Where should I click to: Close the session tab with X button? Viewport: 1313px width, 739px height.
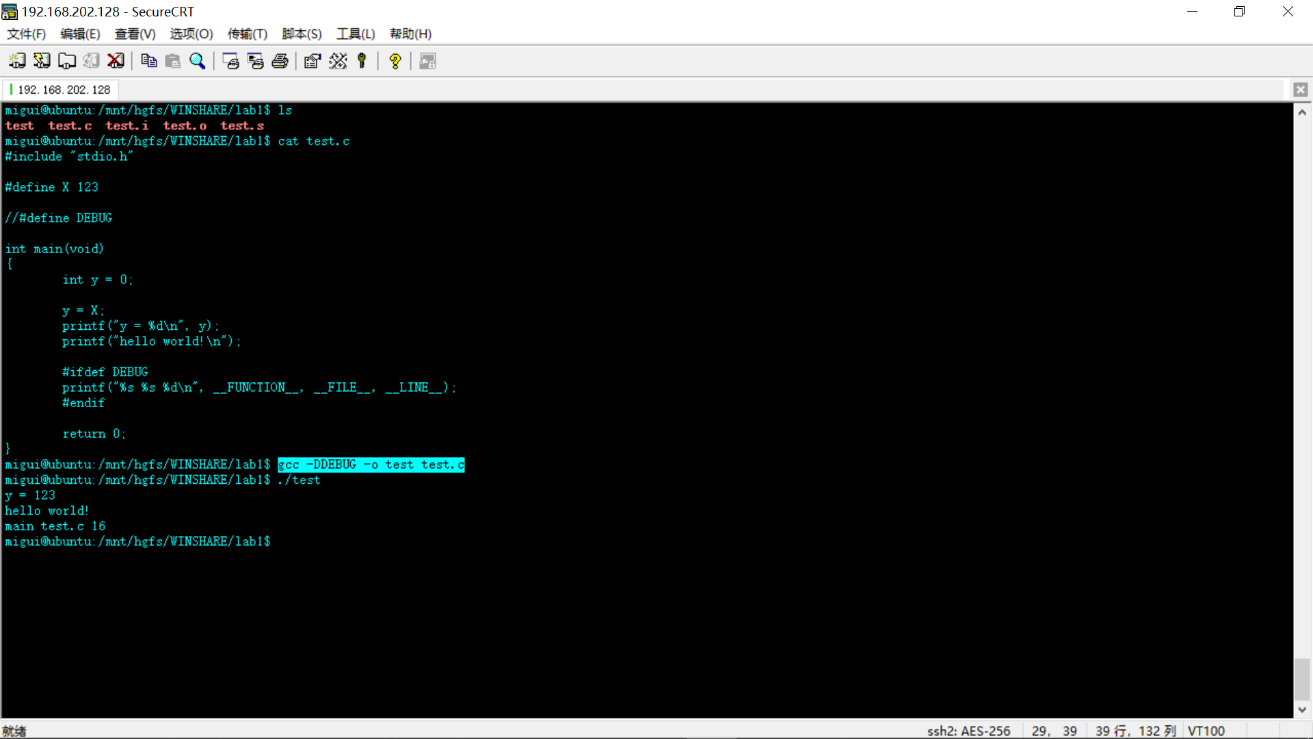(x=1300, y=90)
